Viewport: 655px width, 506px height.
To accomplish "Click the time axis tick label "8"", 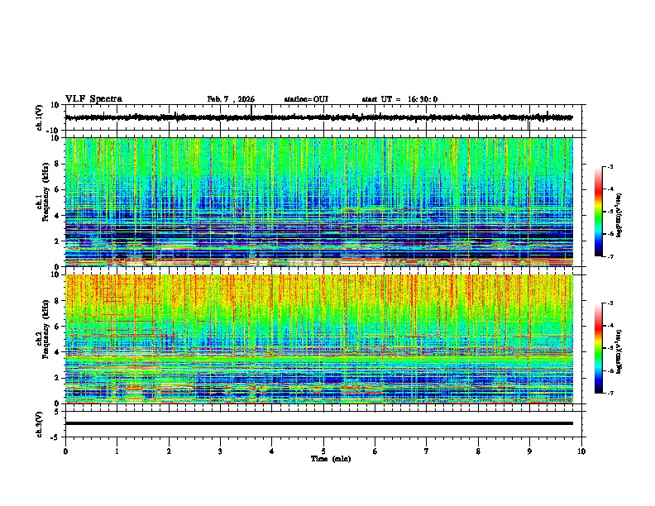I will pyautogui.click(x=478, y=451).
